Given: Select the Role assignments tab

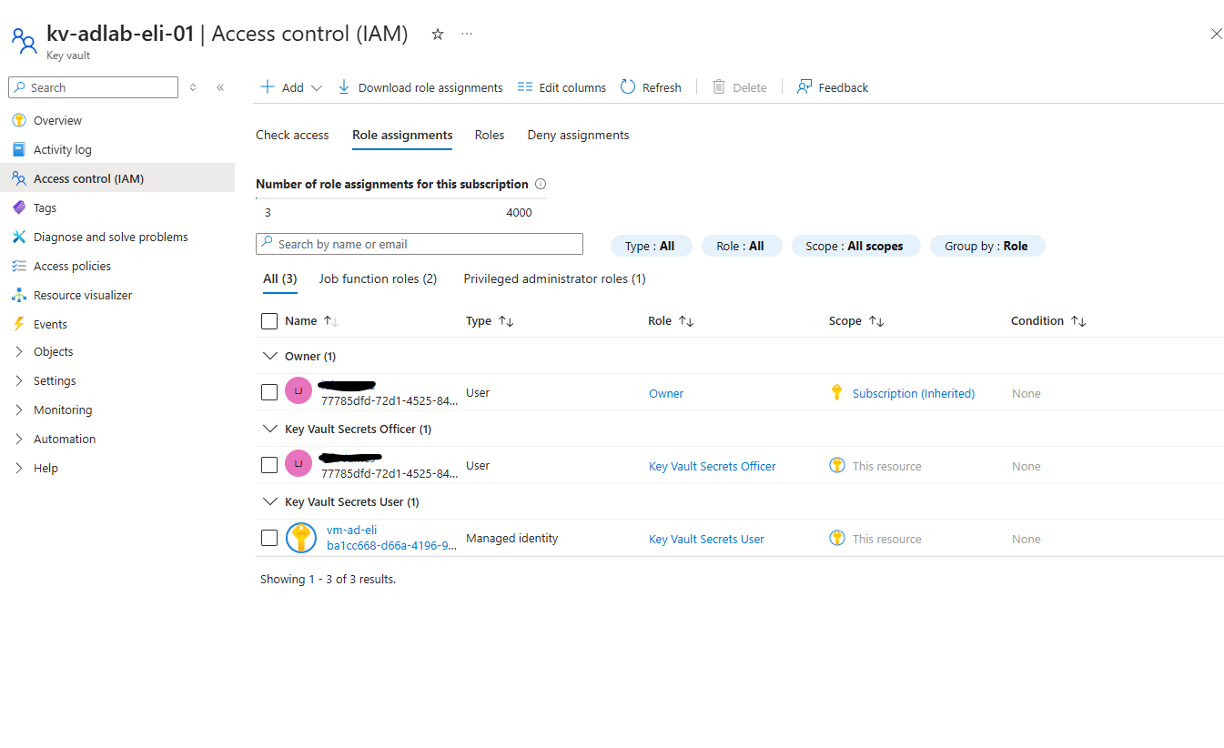Looking at the screenshot, I should coord(402,135).
